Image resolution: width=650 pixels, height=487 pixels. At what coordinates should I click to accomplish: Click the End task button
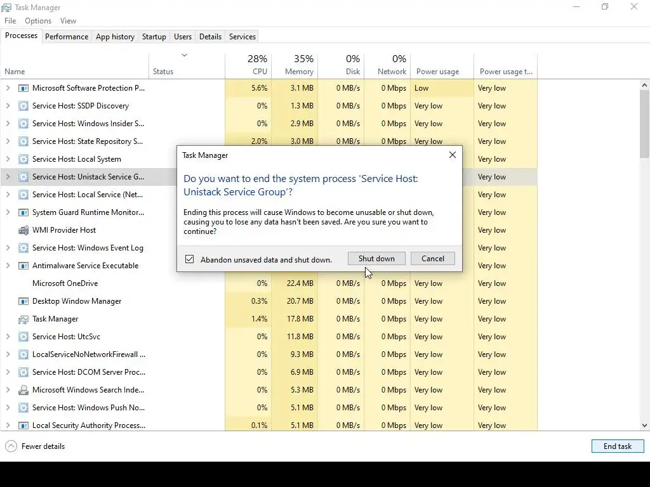tap(618, 446)
